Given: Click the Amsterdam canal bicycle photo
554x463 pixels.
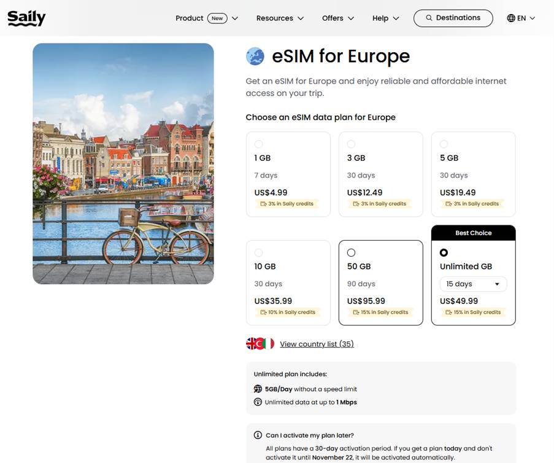Looking at the screenshot, I should click(x=123, y=163).
